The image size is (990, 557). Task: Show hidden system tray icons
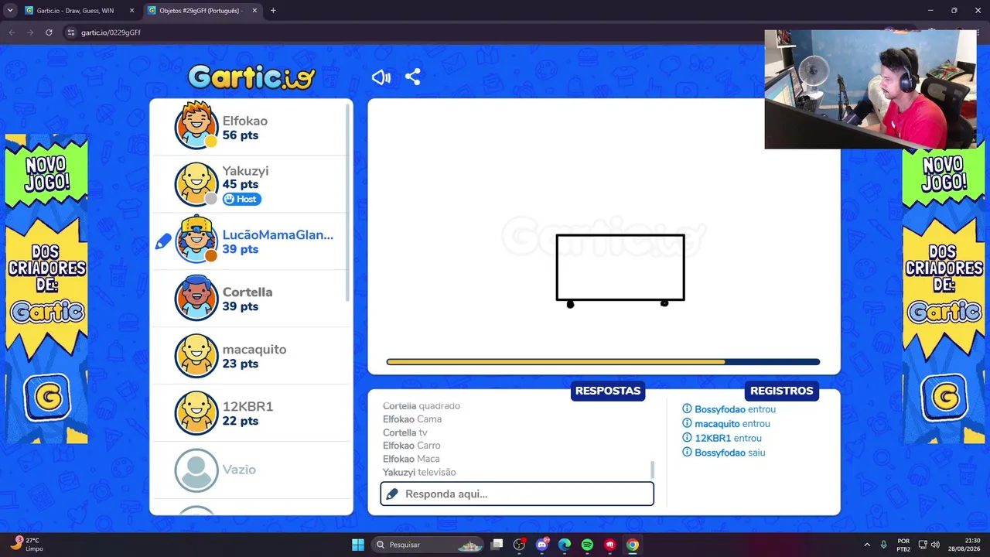pyautogui.click(x=867, y=545)
